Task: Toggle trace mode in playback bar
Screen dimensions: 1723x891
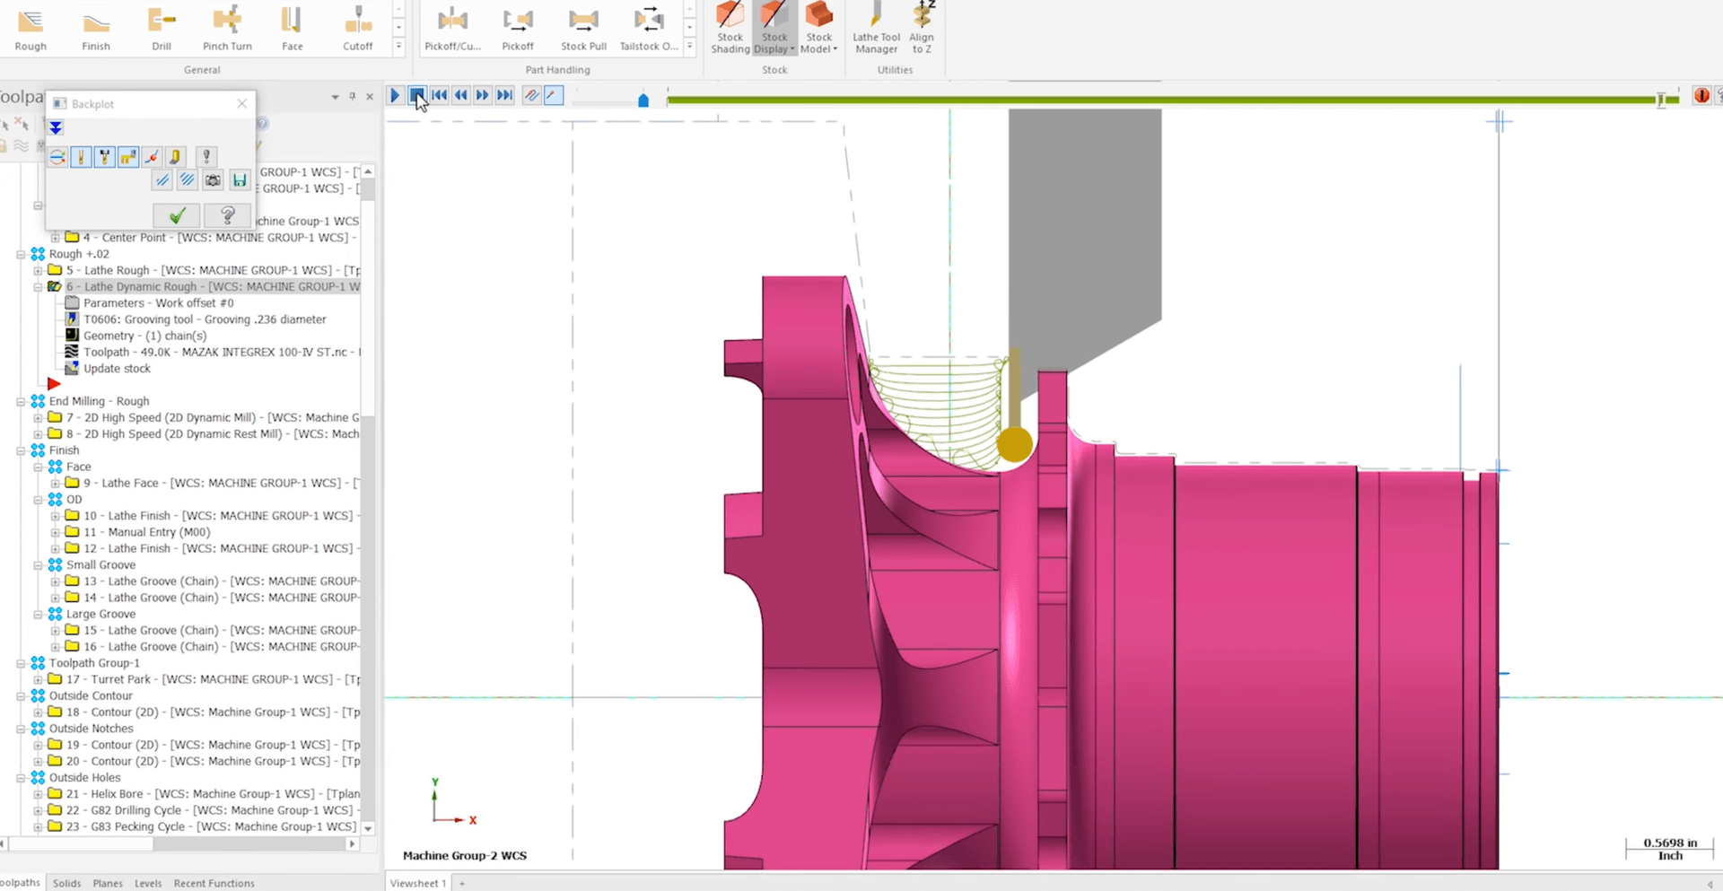Action: tap(532, 95)
